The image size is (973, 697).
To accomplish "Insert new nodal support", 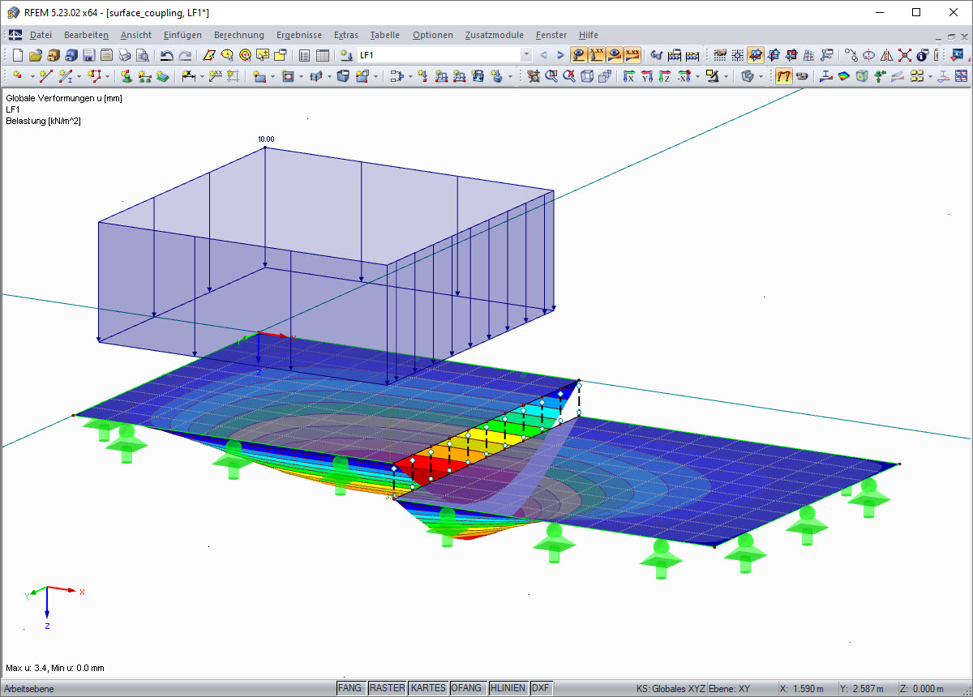I will 126,76.
